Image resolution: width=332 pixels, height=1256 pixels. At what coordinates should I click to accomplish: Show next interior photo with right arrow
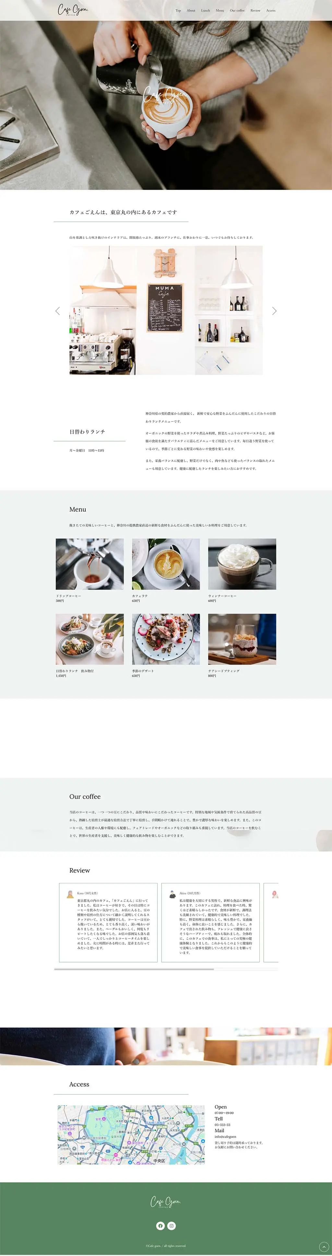click(274, 311)
